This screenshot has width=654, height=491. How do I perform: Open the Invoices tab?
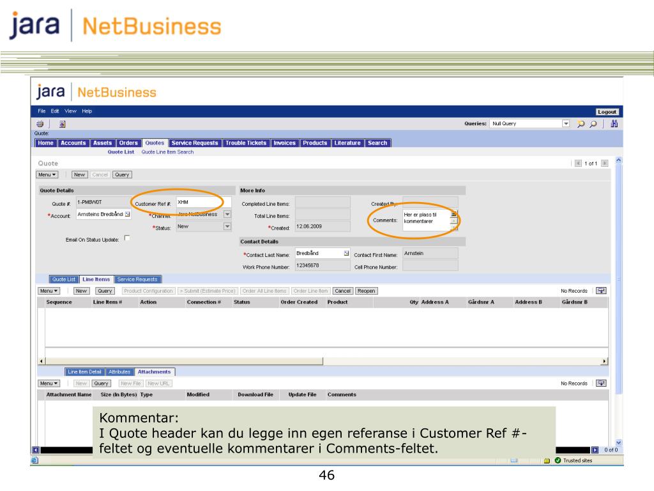(x=284, y=143)
